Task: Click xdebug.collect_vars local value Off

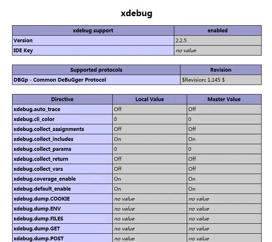Action: (150, 169)
